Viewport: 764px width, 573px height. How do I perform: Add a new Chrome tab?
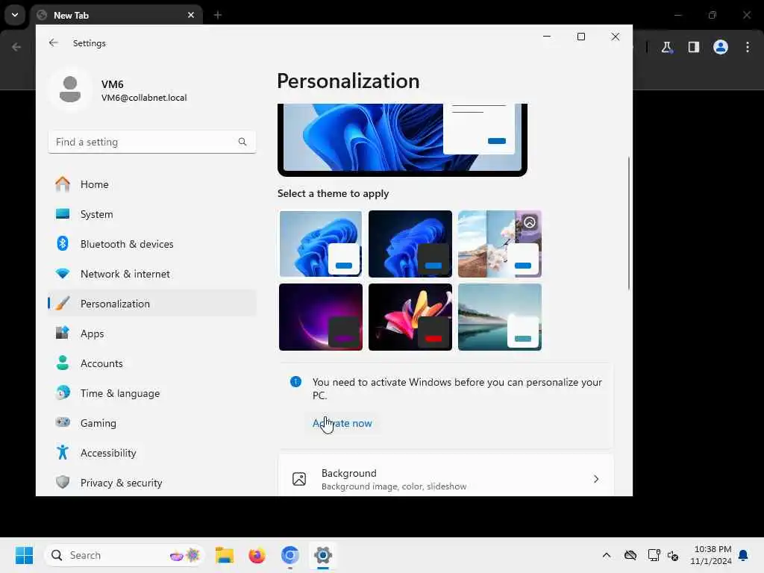point(218,15)
